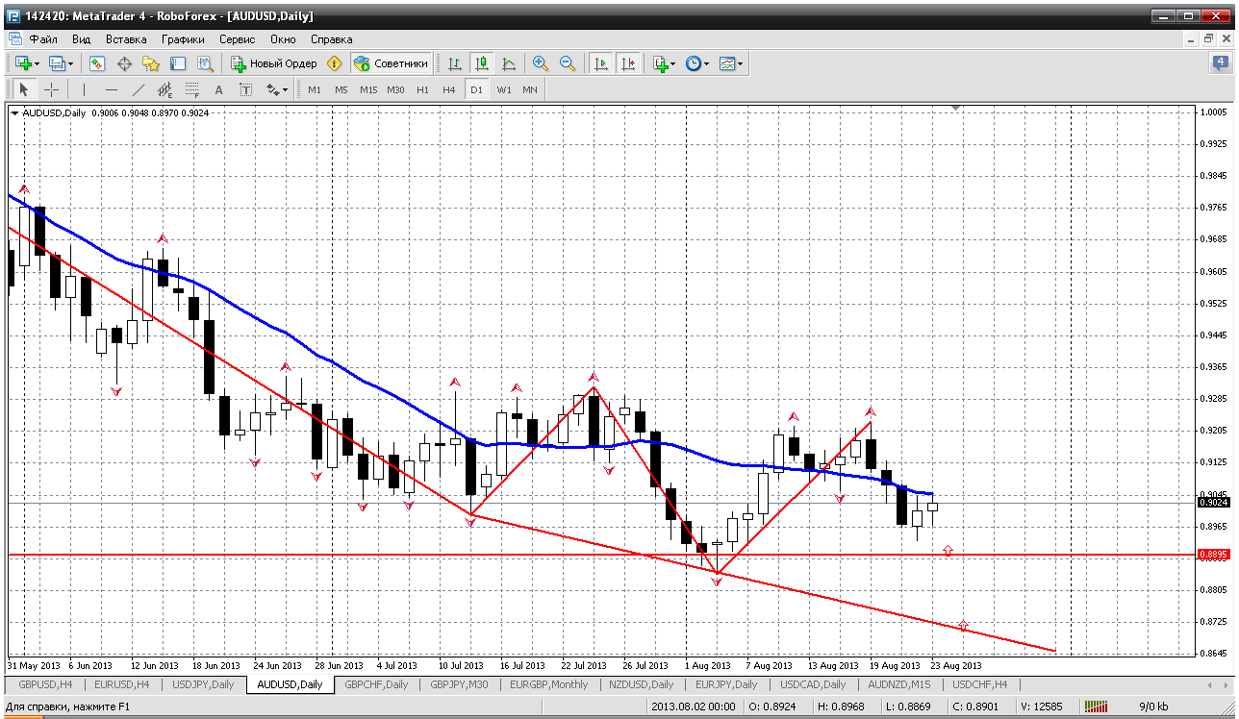Switch timeframe to M15
The width and height of the screenshot is (1239, 719).
tap(368, 89)
